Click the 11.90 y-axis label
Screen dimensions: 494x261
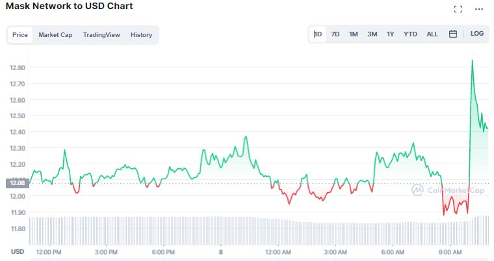click(x=18, y=212)
